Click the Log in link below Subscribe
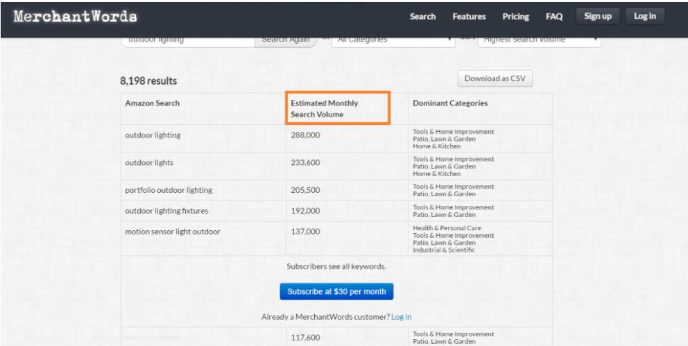Viewport: 688px width, 346px height. click(x=401, y=317)
